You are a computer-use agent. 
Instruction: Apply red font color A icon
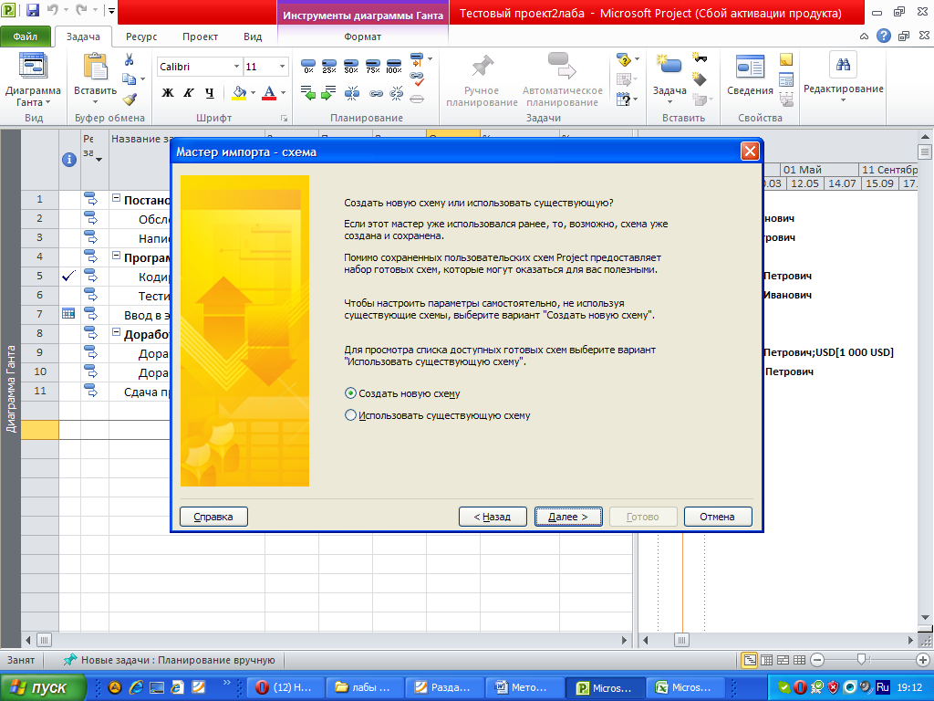coord(269,93)
